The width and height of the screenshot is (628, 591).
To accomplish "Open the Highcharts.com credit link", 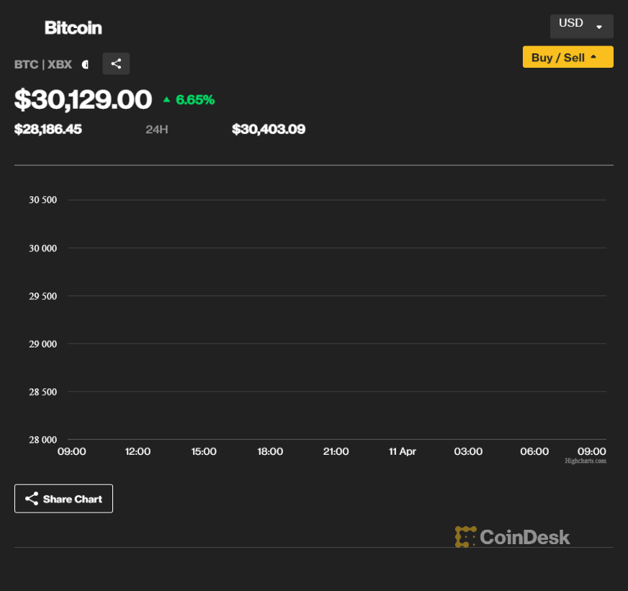I will coord(586,461).
